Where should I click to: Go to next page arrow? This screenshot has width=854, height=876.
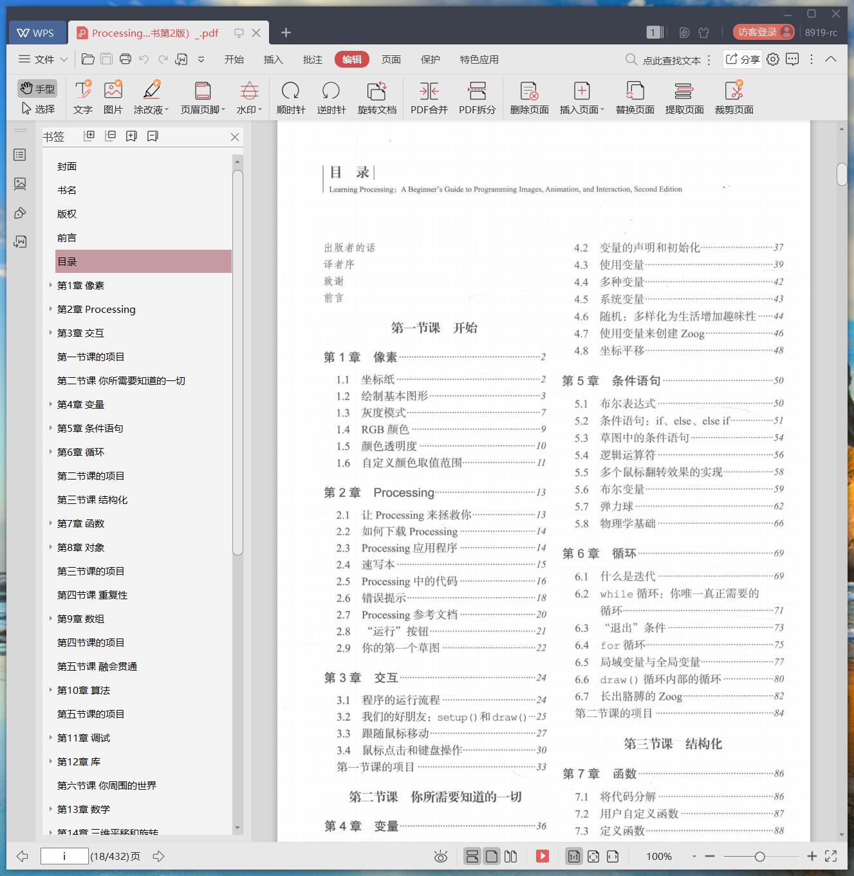tap(159, 856)
